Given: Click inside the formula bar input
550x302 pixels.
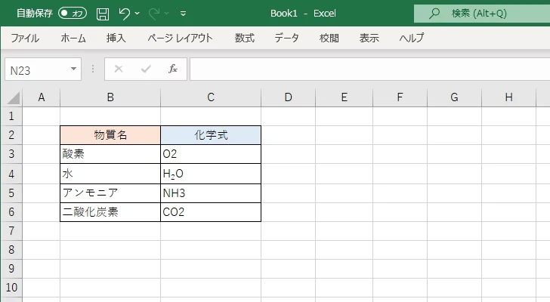Looking at the screenshot, I should pyautogui.click(x=370, y=69).
